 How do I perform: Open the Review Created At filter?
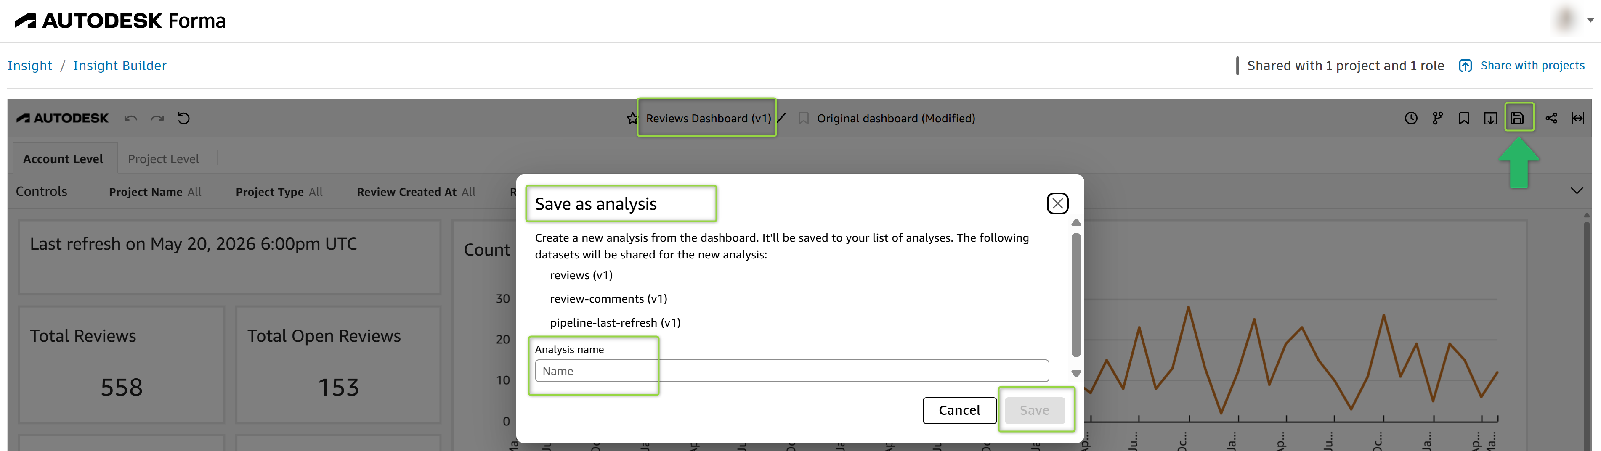(417, 192)
